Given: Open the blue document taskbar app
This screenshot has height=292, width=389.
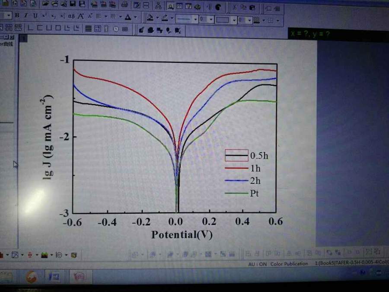Looking at the screenshot, I should click(x=54, y=276).
